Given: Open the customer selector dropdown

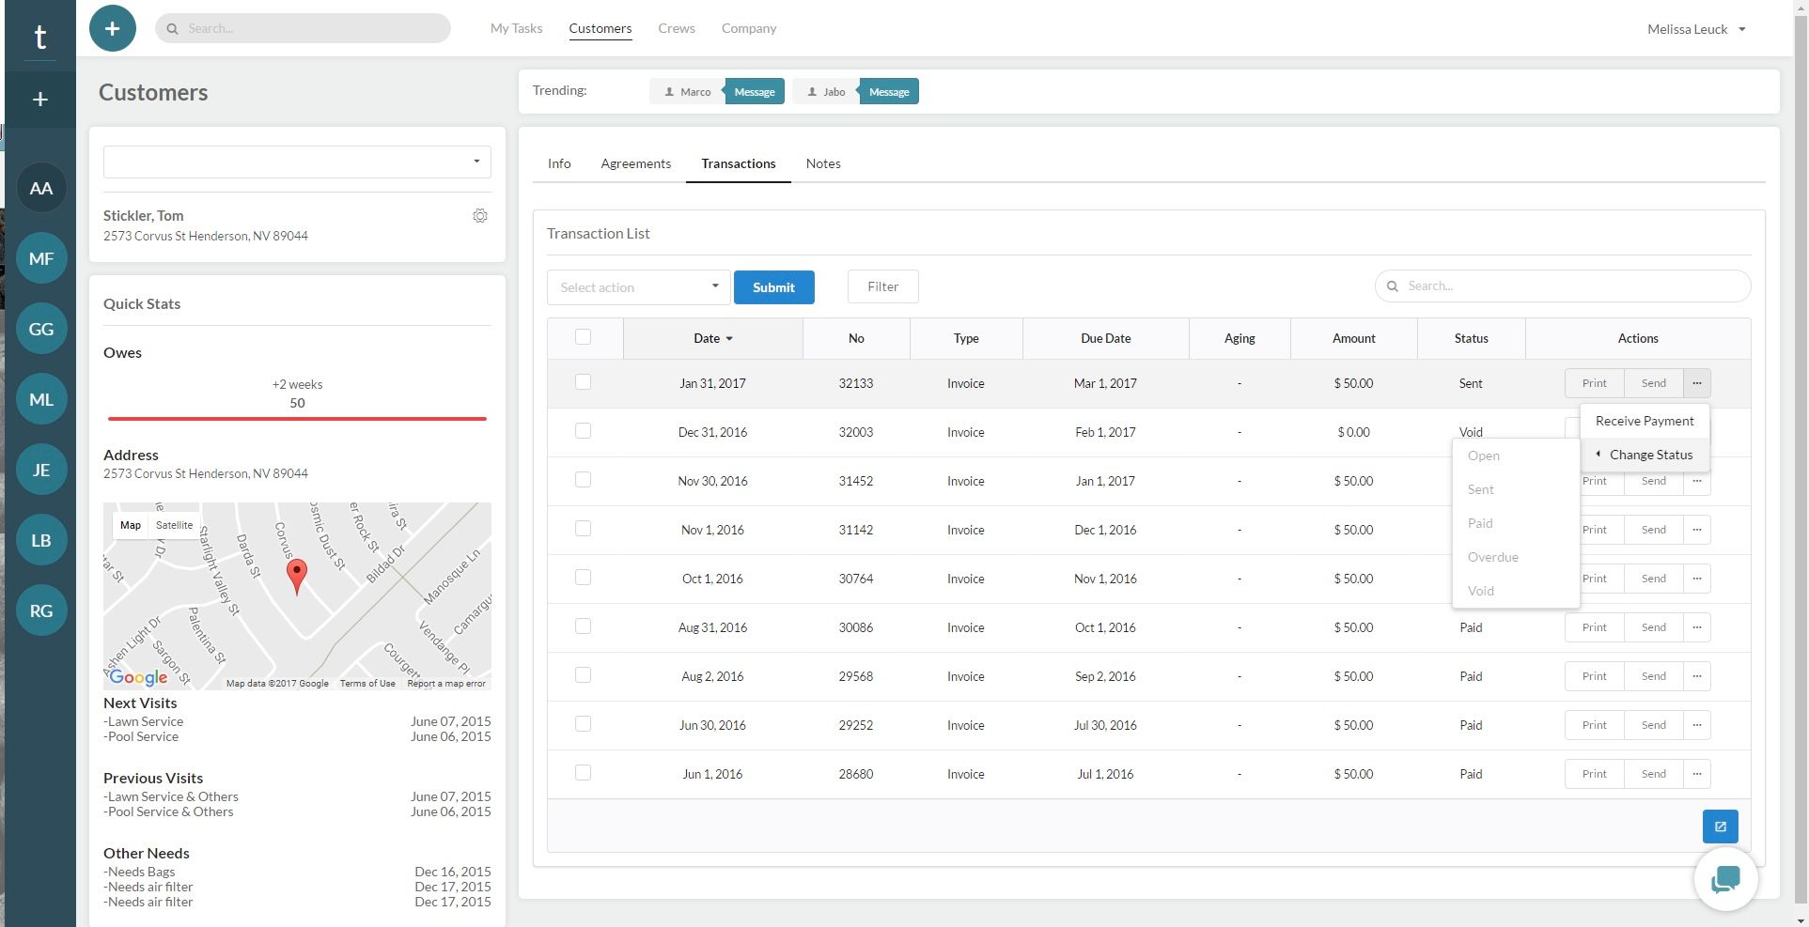Looking at the screenshot, I should coord(297,162).
